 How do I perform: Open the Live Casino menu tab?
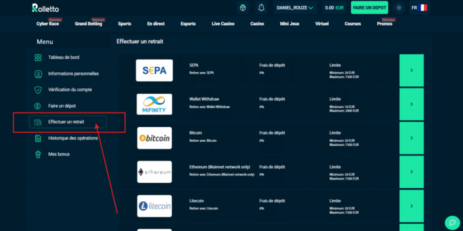[x=223, y=24]
